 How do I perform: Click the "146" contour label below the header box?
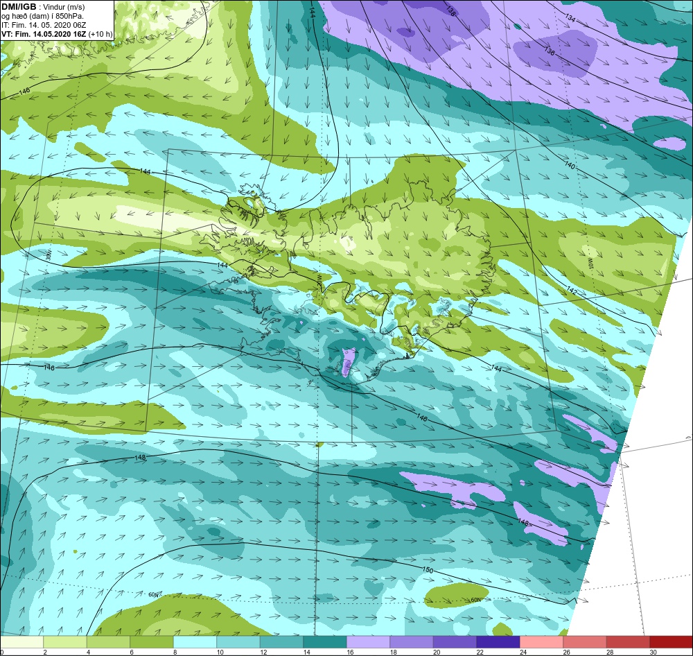(x=24, y=91)
